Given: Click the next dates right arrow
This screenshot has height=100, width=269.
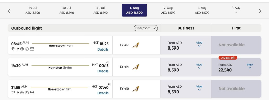Looking at the screenshot, I should (x=260, y=11).
